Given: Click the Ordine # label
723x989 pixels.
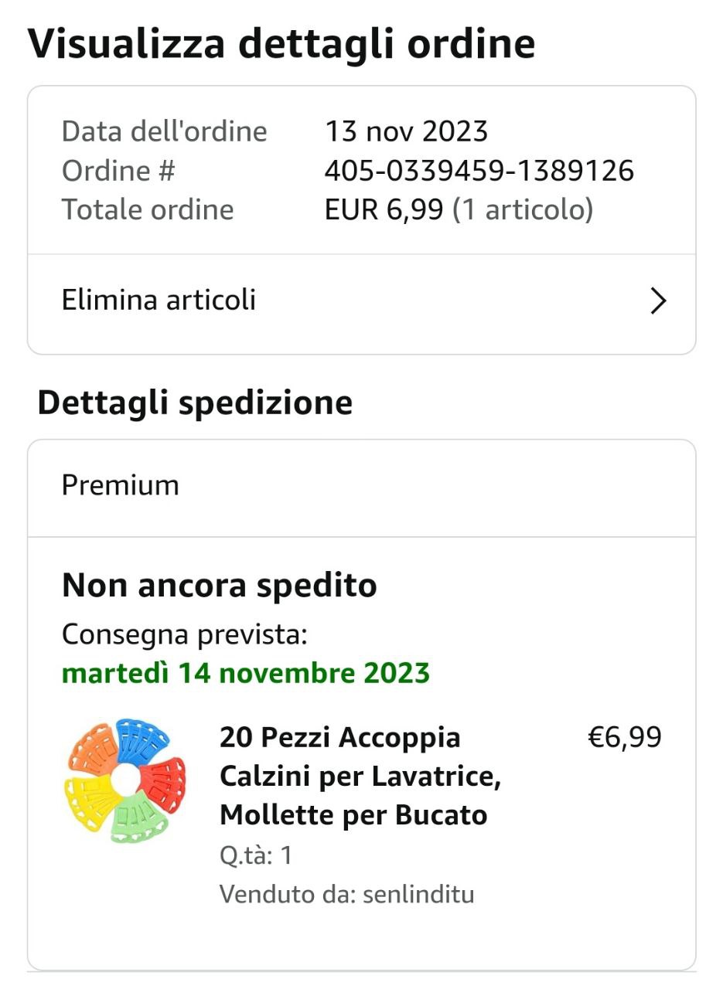Looking at the screenshot, I should pyautogui.click(x=118, y=171).
